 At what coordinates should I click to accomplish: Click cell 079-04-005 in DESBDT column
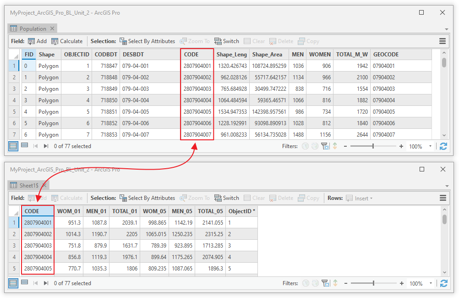pos(150,112)
